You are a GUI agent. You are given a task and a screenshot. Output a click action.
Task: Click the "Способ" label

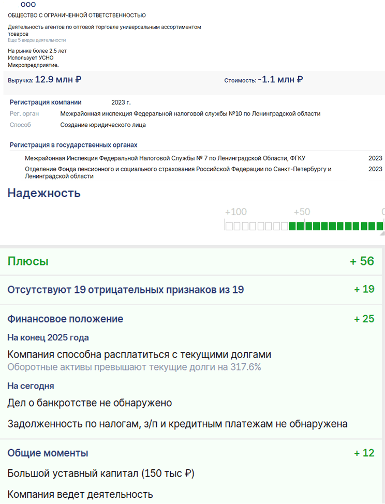click(x=20, y=125)
